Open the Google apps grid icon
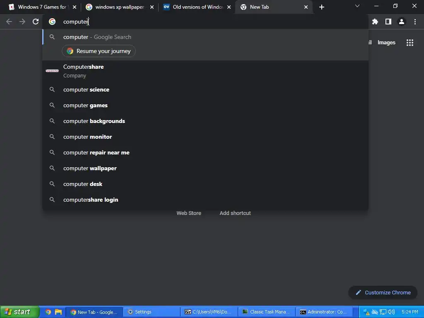 [410, 43]
